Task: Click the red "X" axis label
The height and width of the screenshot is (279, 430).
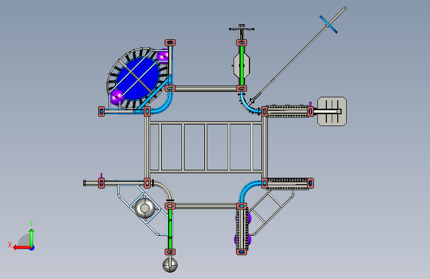Action: coord(10,245)
